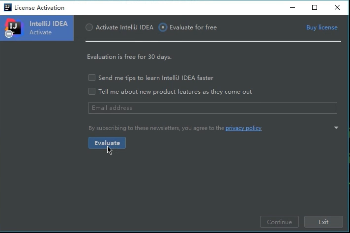Select the Activate IntelliJ IDEA radio button

[x=89, y=27]
